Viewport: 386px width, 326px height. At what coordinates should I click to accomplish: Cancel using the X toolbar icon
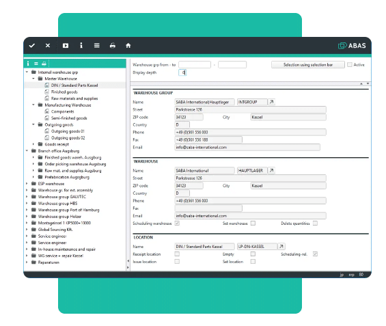48,46
